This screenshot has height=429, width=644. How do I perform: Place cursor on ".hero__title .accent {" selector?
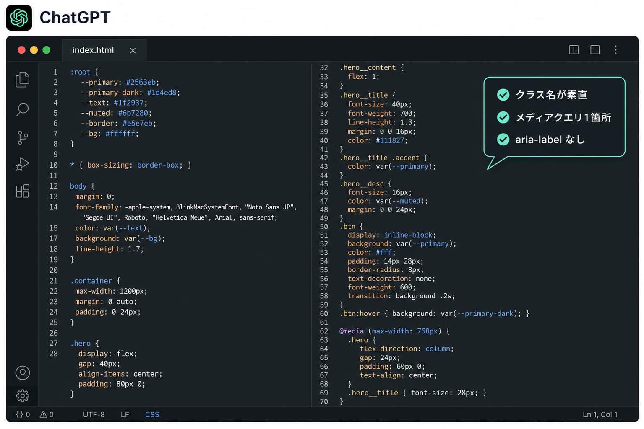[383, 158]
